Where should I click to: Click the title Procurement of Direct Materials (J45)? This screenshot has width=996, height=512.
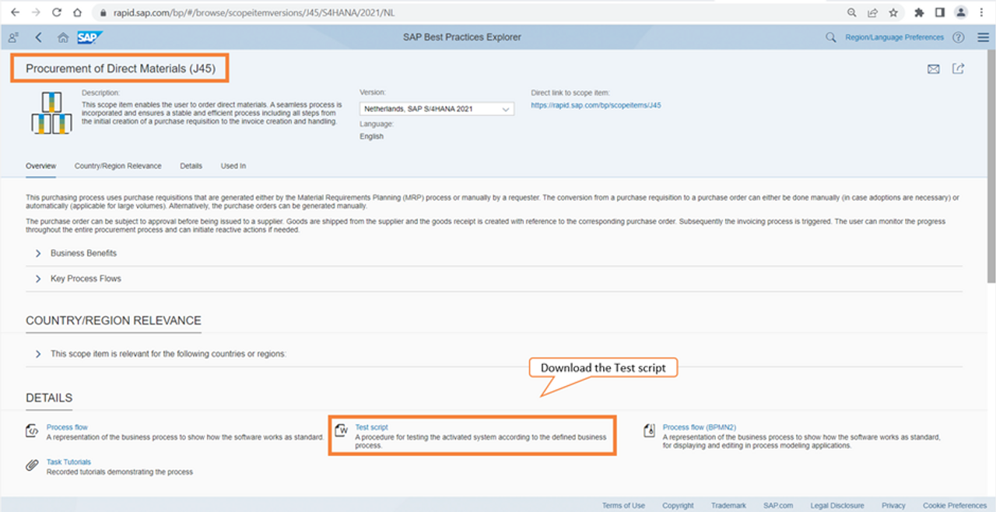point(121,68)
